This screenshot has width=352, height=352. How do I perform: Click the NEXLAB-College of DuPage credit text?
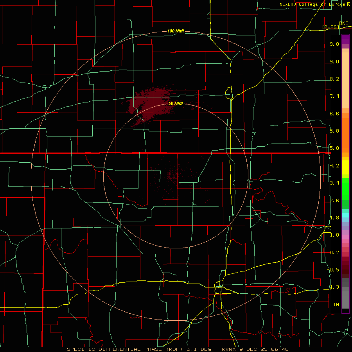[314, 4]
